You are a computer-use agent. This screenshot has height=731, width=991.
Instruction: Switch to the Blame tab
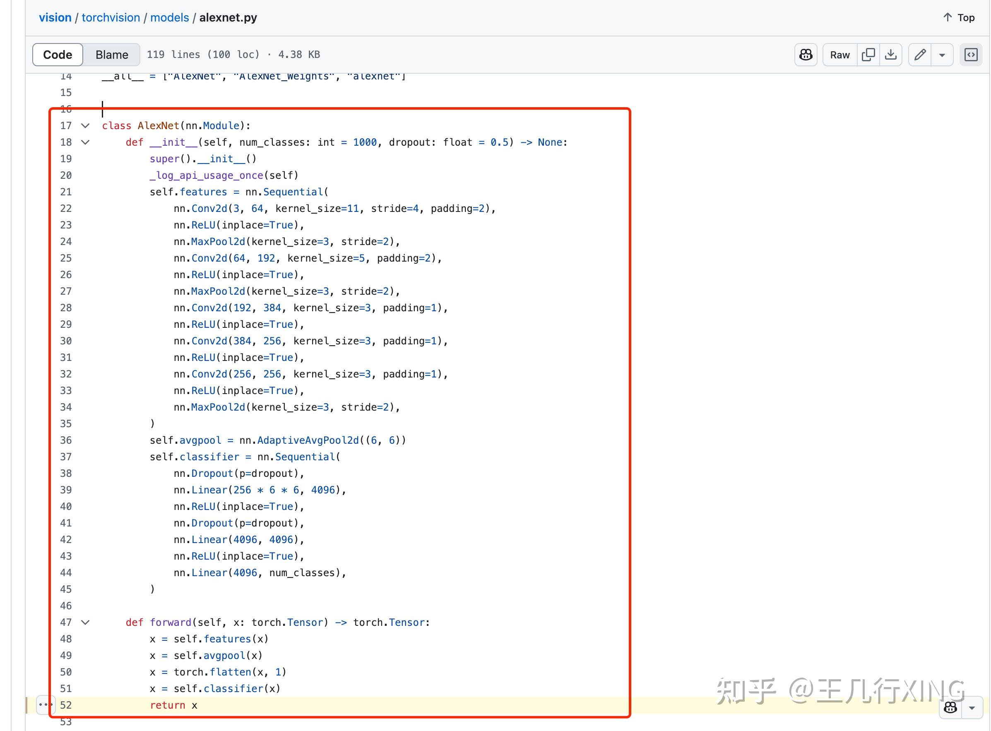coord(111,54)
